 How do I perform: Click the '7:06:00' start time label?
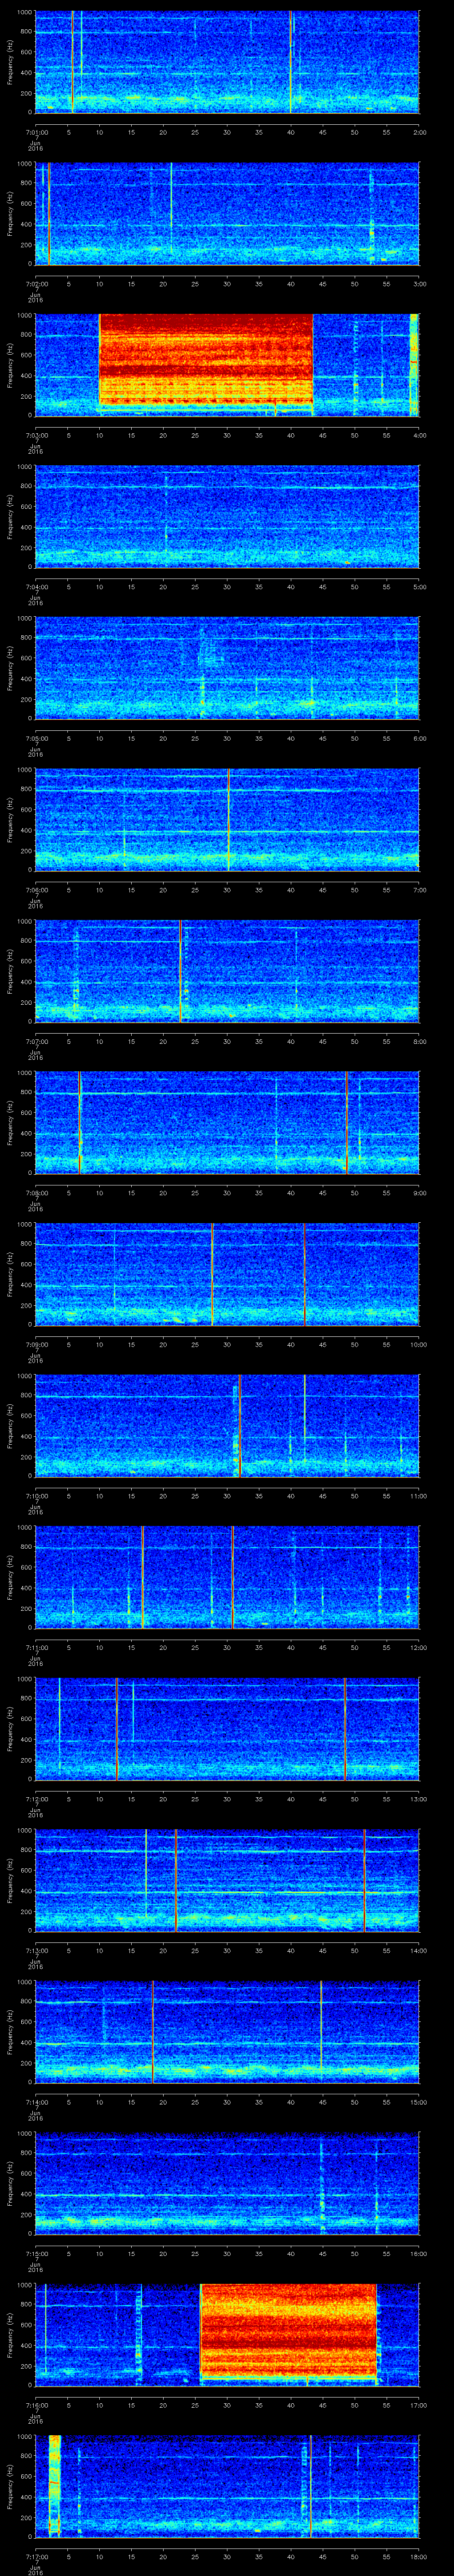point(36,890)
